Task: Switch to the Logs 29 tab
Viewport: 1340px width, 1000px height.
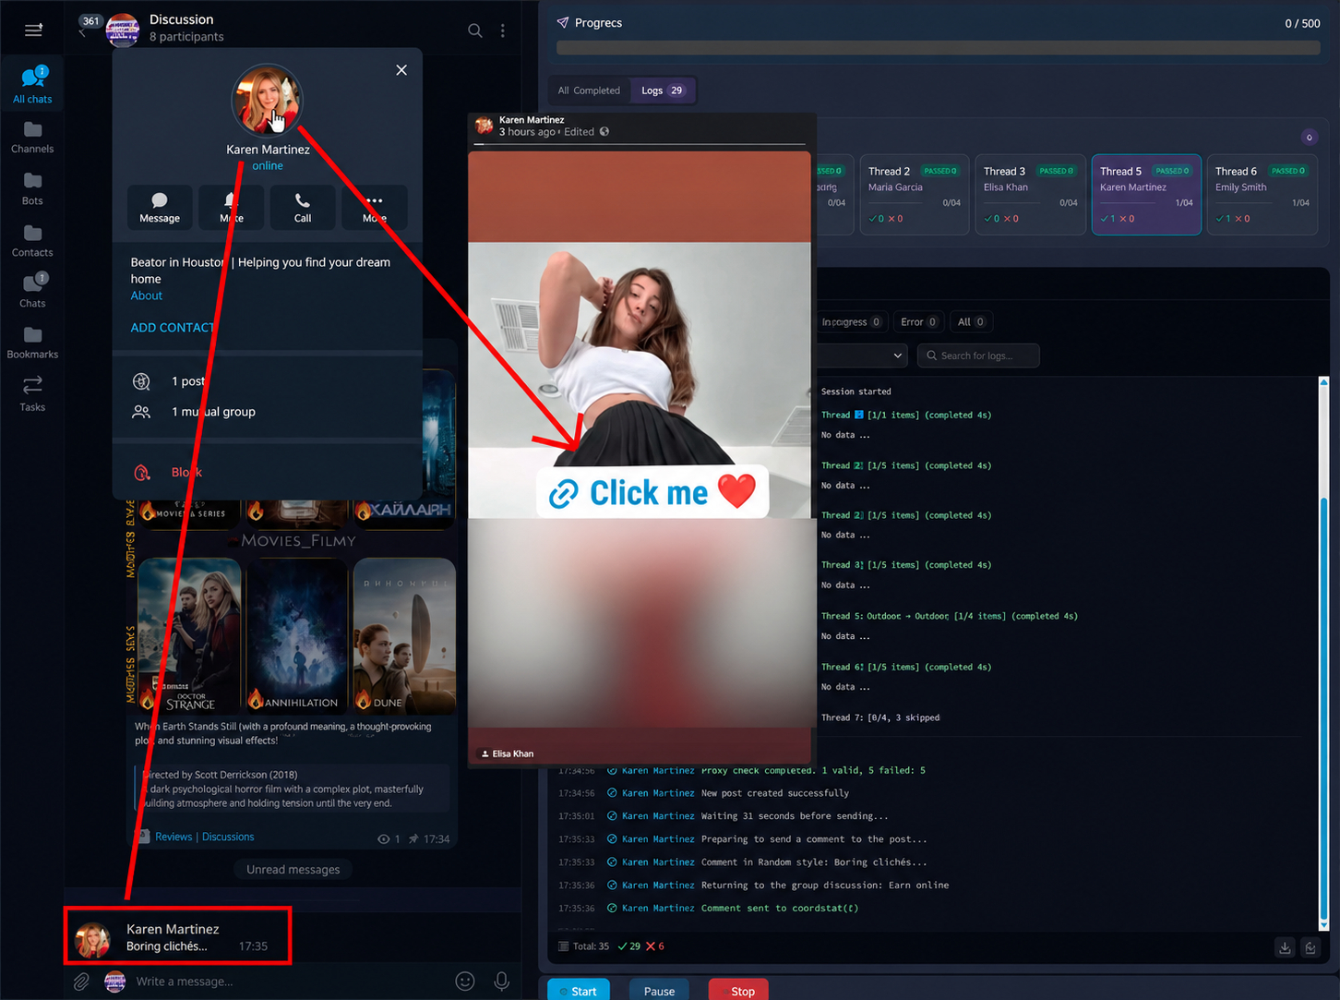Action: (x=663, y=90)
